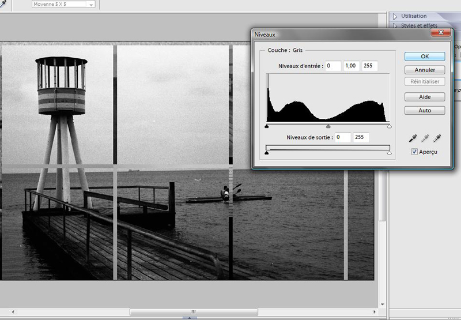Click the horizontal scrollbar thumb below canvas
This screenshot has height=320, width=461.
(194, 312)
